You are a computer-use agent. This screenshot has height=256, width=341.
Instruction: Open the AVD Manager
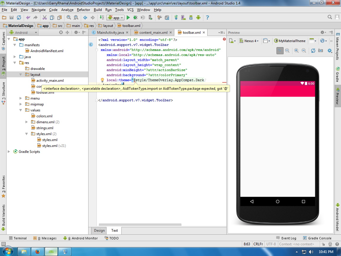coord(183,17)
